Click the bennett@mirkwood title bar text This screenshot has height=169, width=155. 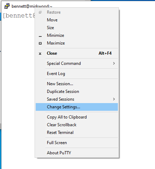click(x=32, y=6)
